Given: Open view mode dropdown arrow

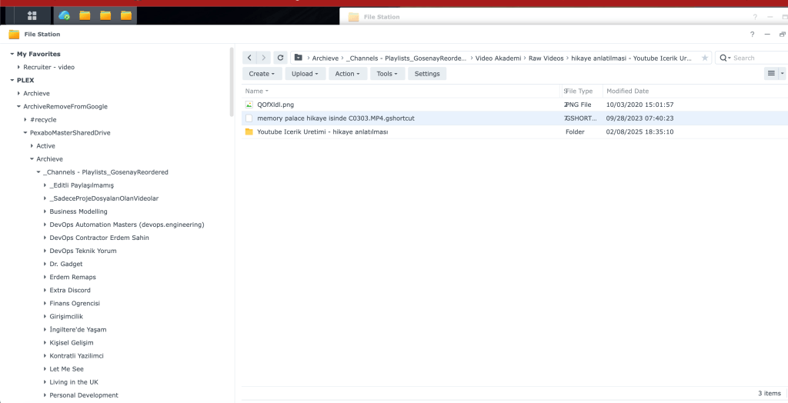Looking at the screenshot, I should click(783, 73).
